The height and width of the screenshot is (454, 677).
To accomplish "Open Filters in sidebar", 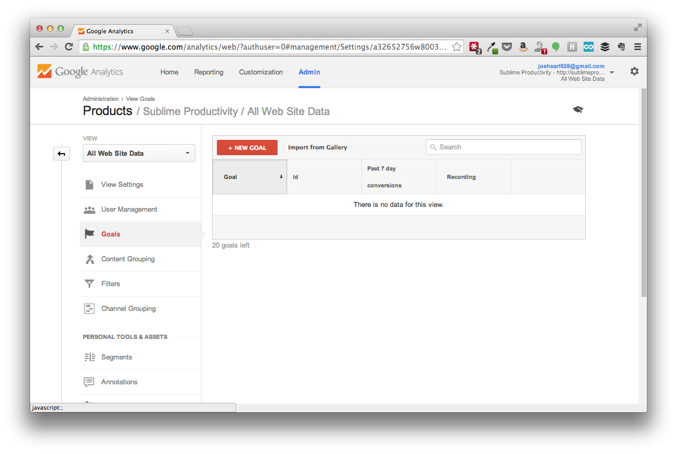I will [111, 284].
